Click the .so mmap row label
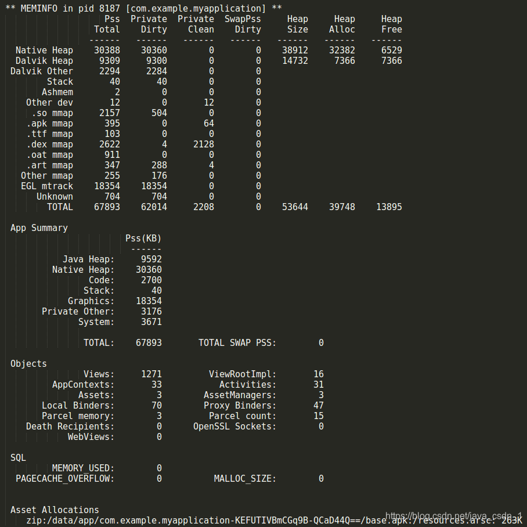Screen dimensions: 527x527 pyautogui.click(x=52, y=113)
